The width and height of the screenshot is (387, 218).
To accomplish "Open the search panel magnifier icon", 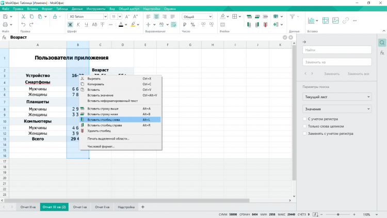I will 382,43.
